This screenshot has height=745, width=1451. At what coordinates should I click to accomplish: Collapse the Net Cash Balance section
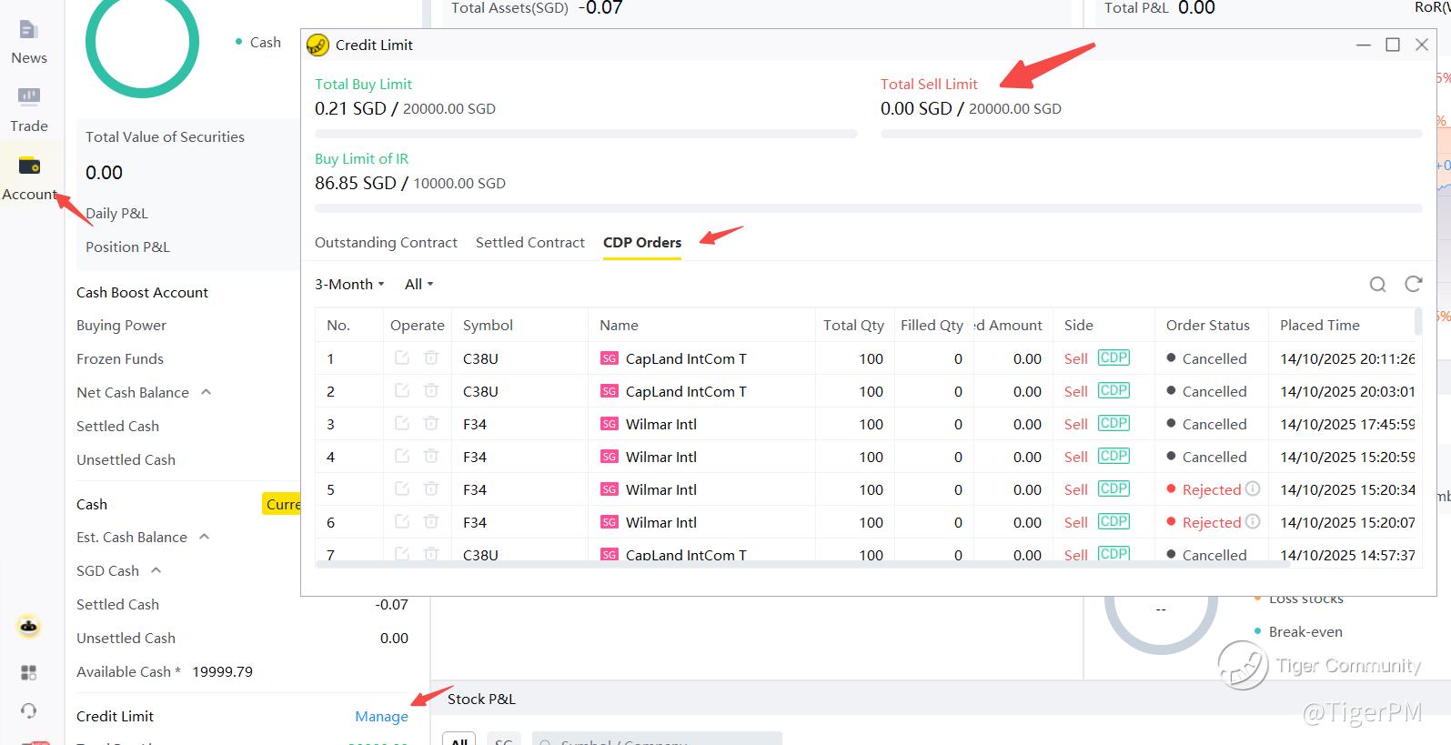point(206,392)
